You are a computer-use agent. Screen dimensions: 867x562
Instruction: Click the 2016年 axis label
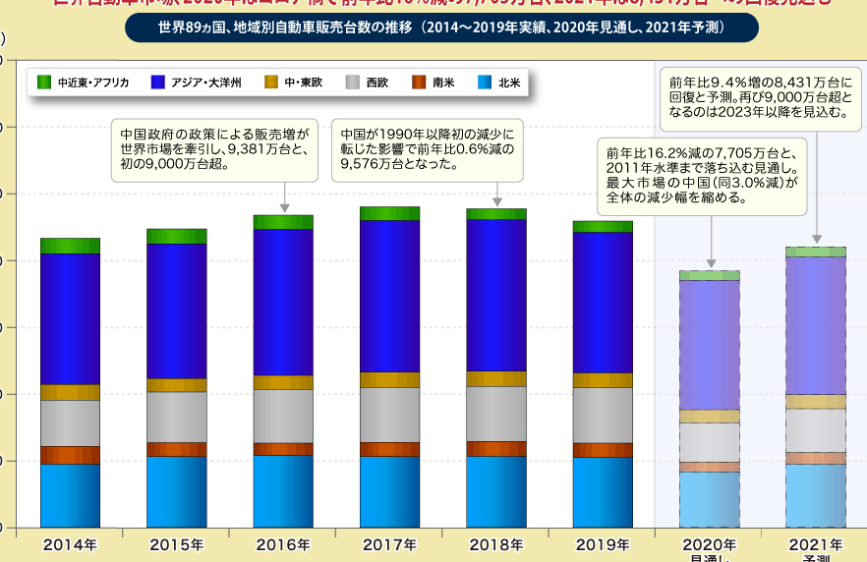pos(283,544)
